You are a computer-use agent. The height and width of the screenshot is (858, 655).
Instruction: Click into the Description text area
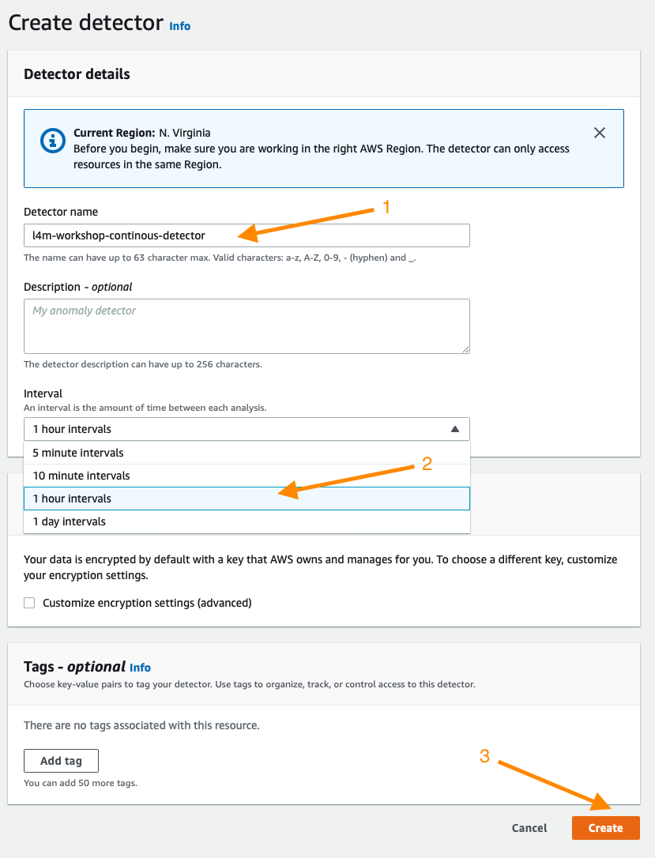coord(247,326)
